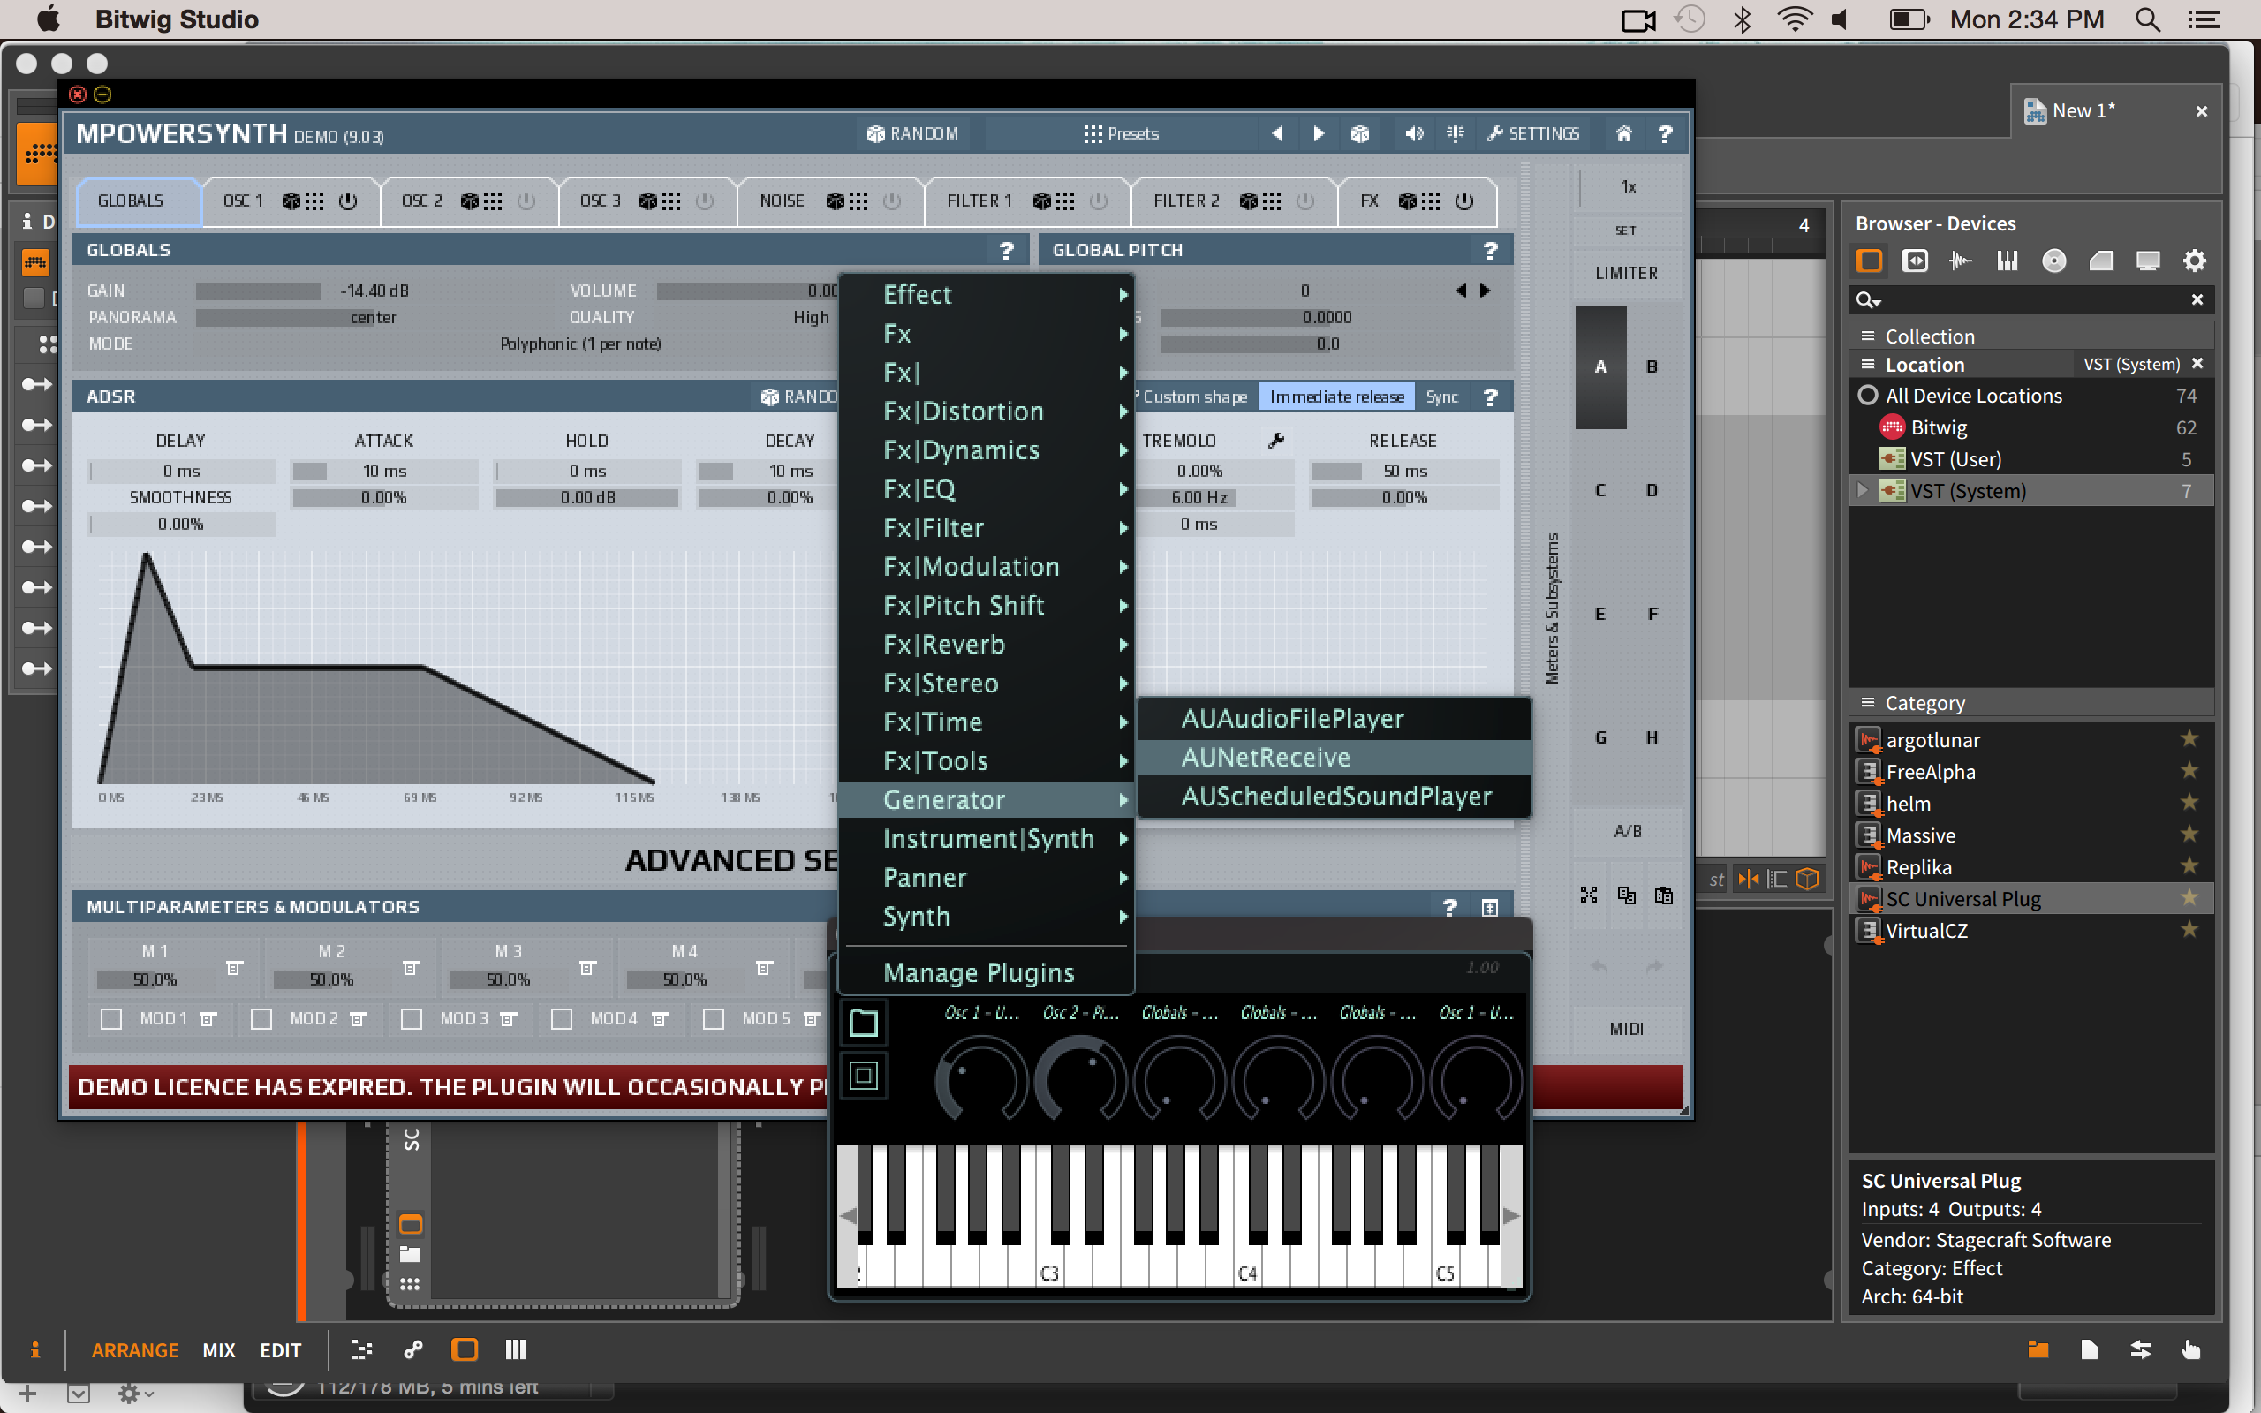Select All Device Locations radio button
The height and width of the screenshot is (1413, 2261).
(1868, 396)
